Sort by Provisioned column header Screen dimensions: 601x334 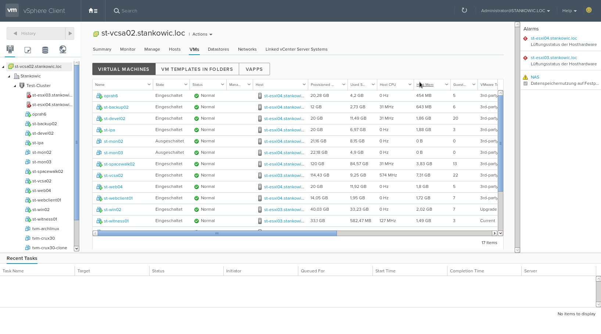(x=322, y=84)
